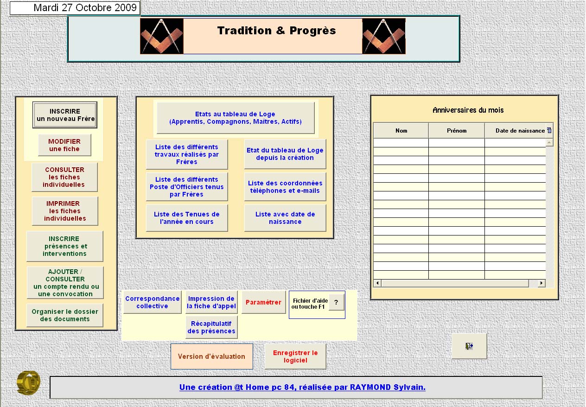Click the Prénom column header
This screenshot has width=586, height=407.
tap(456, 131)
